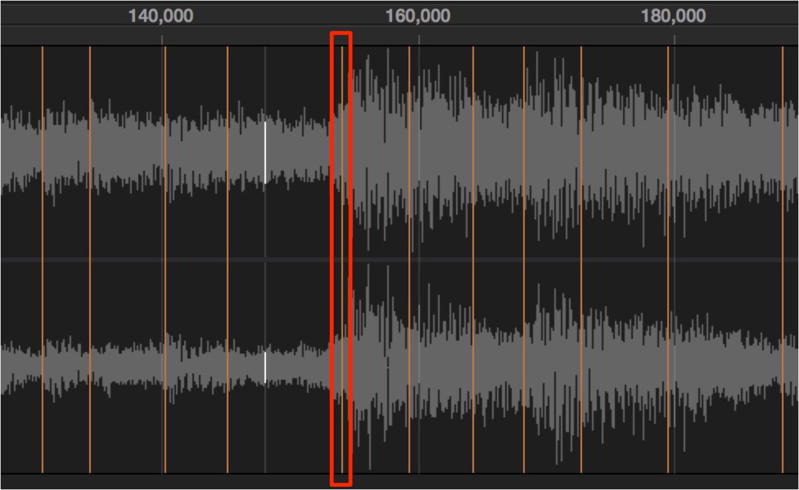Select the second orange marker from the left
Image resolution: width=799 pixels, height=490 pixels.
pyautogui.click(x=90, y=259)
